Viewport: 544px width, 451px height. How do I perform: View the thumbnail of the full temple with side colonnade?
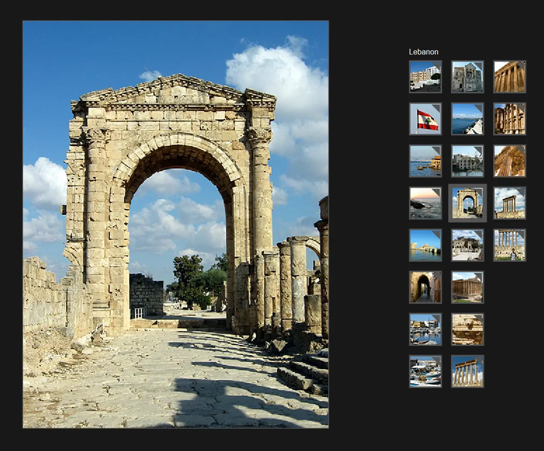pos(467,287)
